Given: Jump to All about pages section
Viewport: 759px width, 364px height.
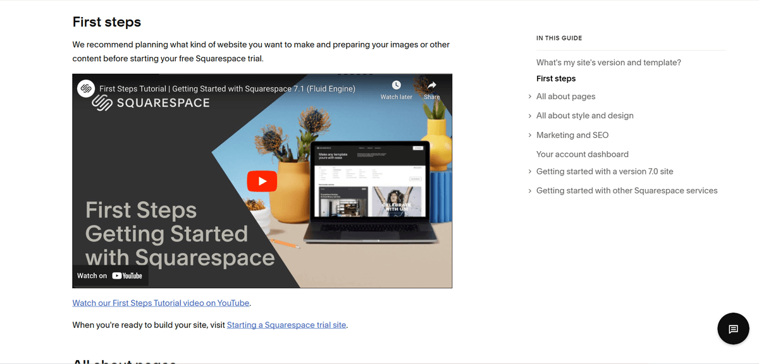Looking at the screenshot, I should [565, 97].
